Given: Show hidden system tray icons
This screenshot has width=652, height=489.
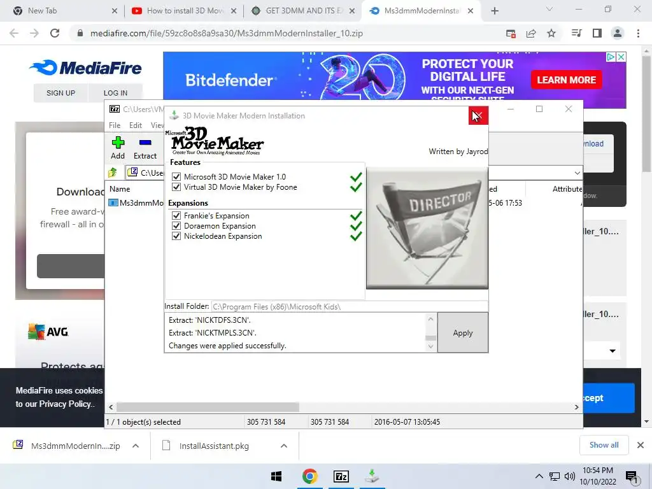Looking at the screenshot, I should pyautogui.click(x=539, y=476).
